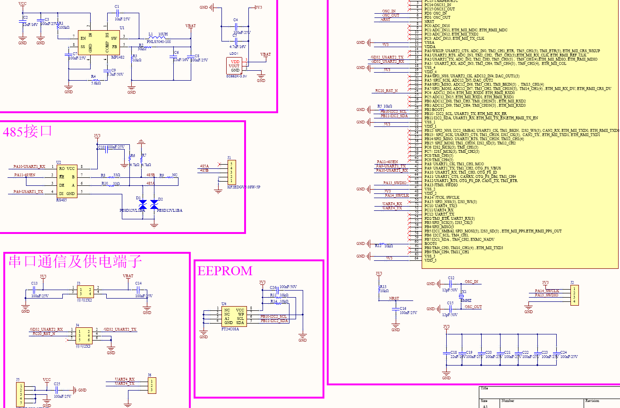Click the 'PB2/BOOT1' MCU pin name

[x=434, y=109]
